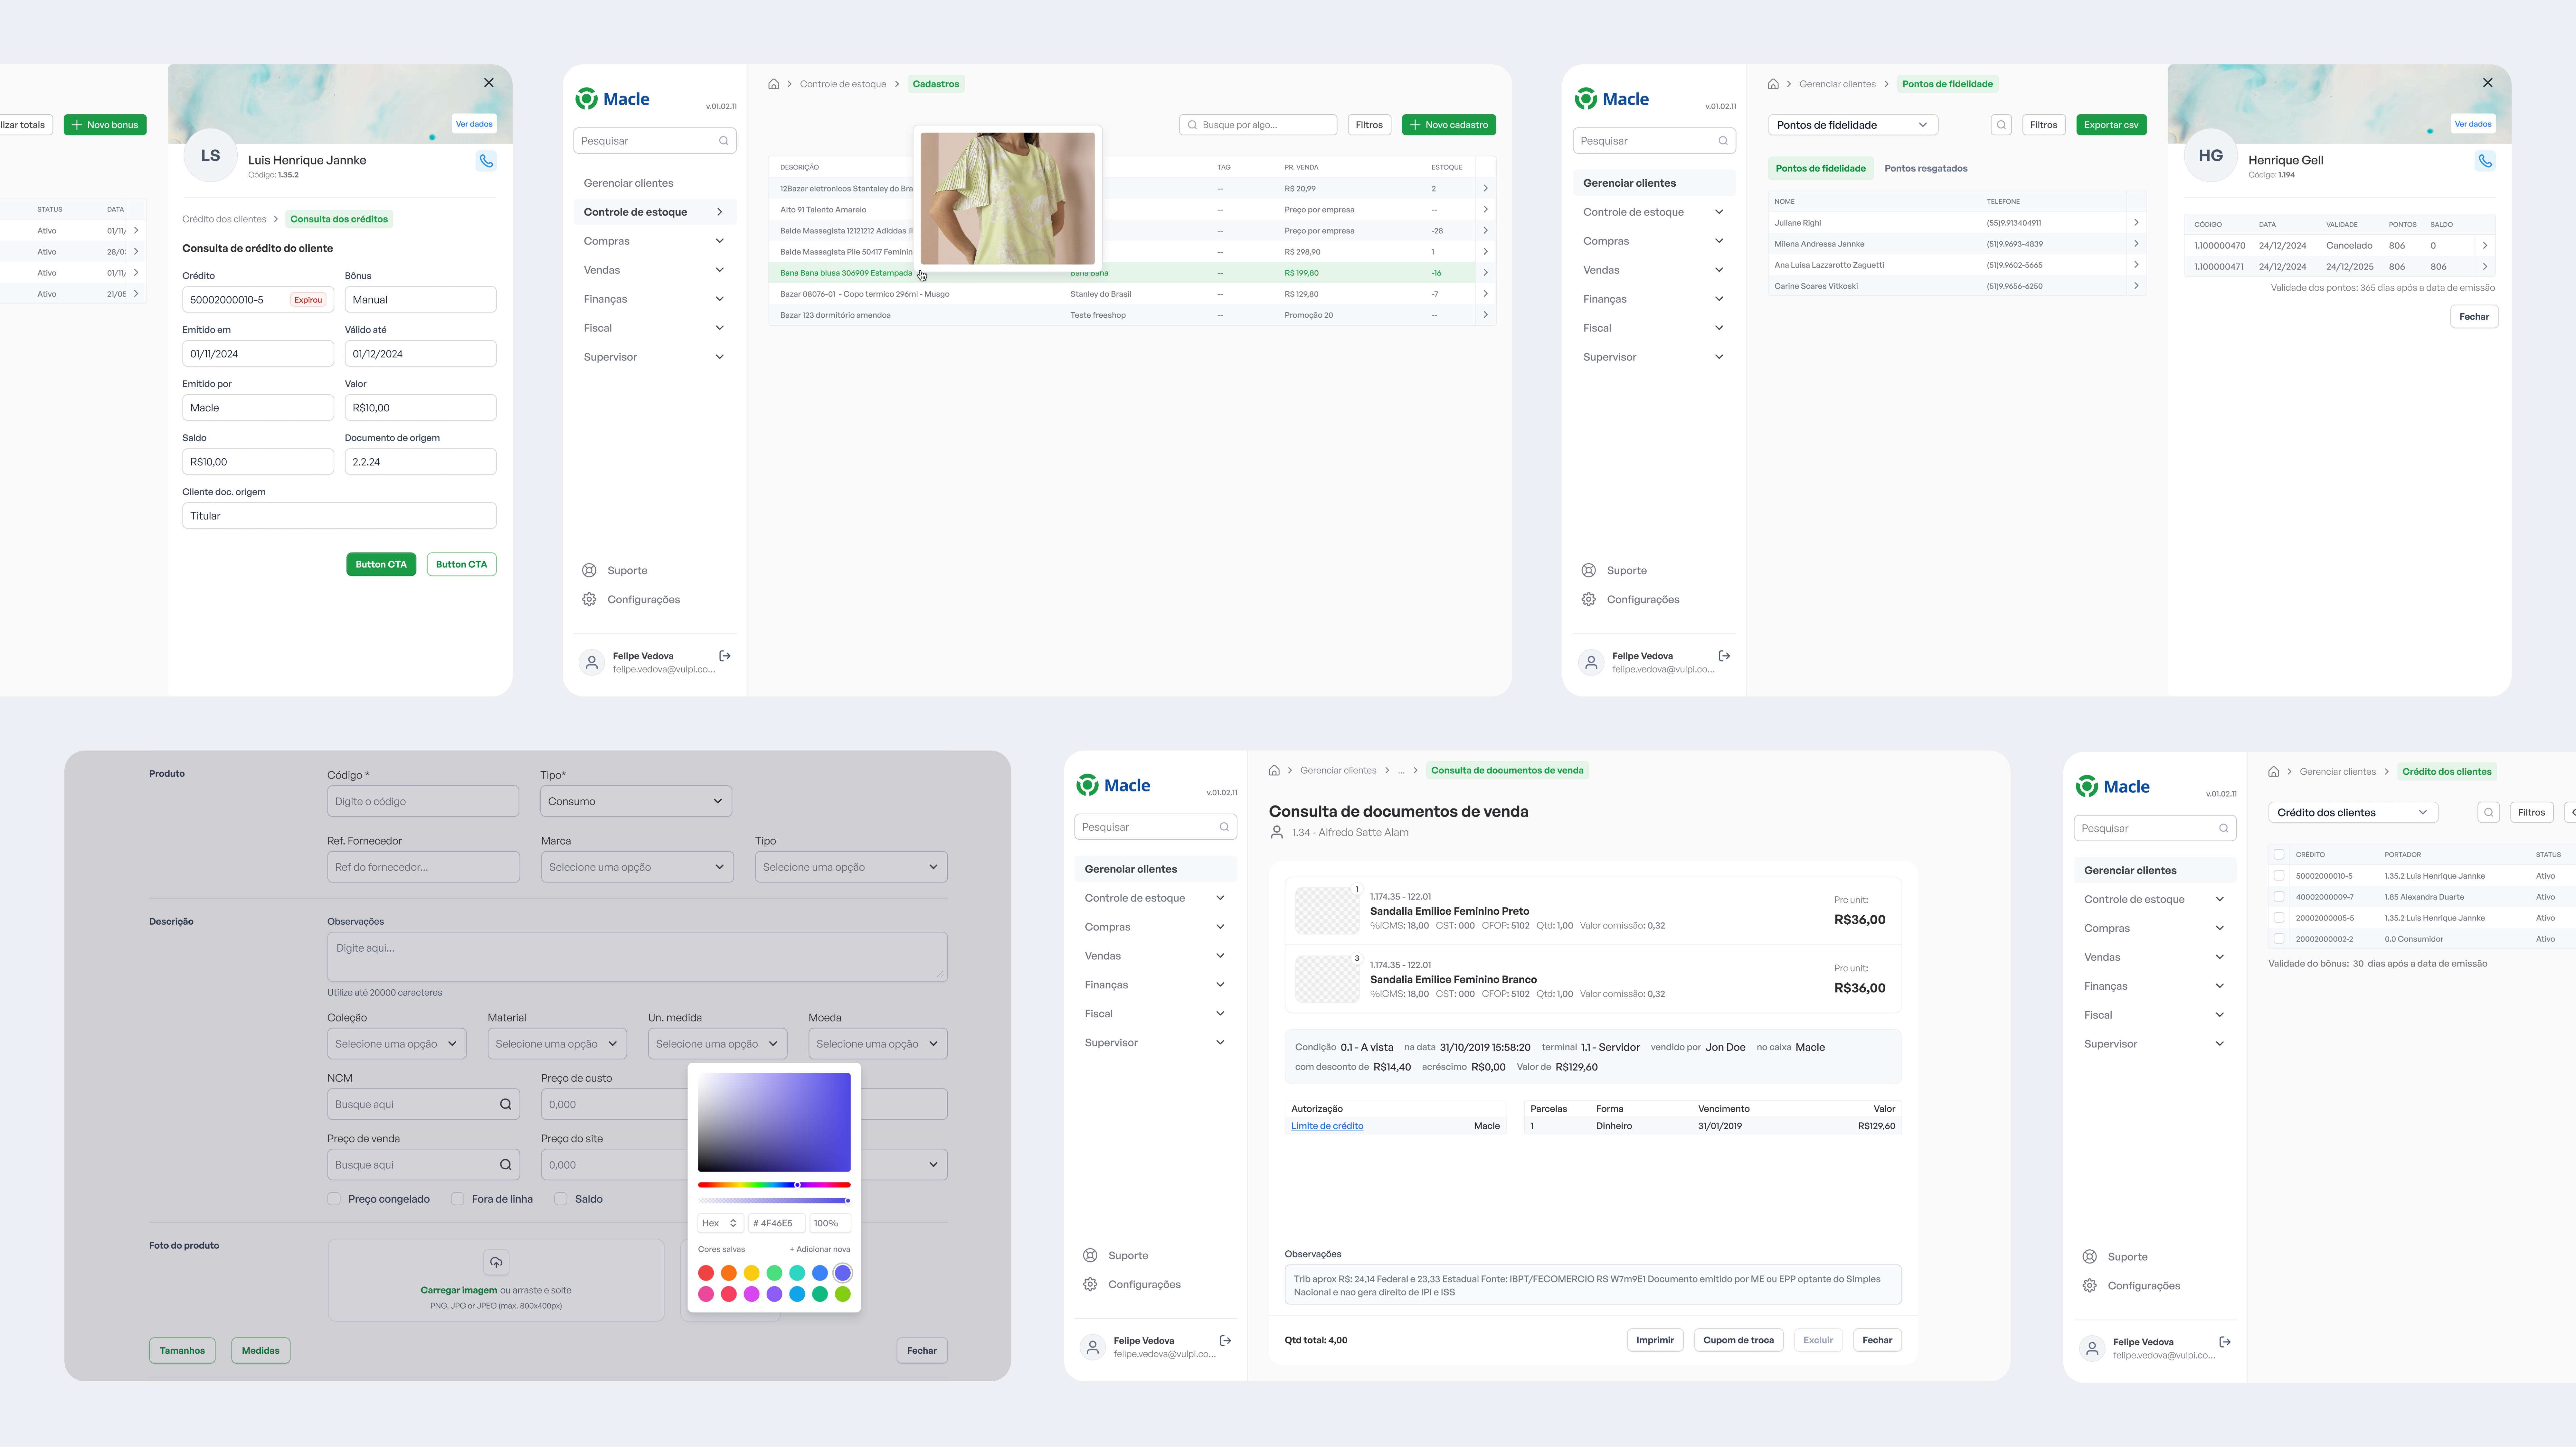Click the upload icon above Carregar imagem
The width and height of the screenshot is (2576, 1447).
(x=496, y=1262)
